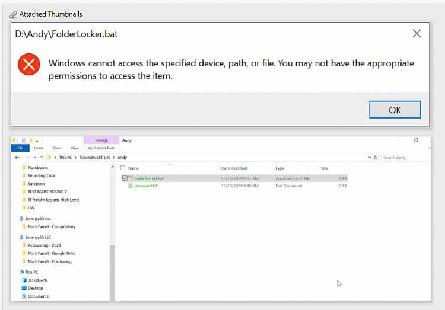This screenshot has height=310, width=445.
Task: Go forward with the Explorer forward arrow
Action: (27, 158)
